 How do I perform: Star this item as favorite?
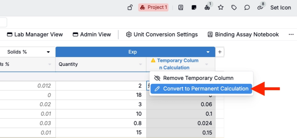pyautogui.click(x=221, y=8)
